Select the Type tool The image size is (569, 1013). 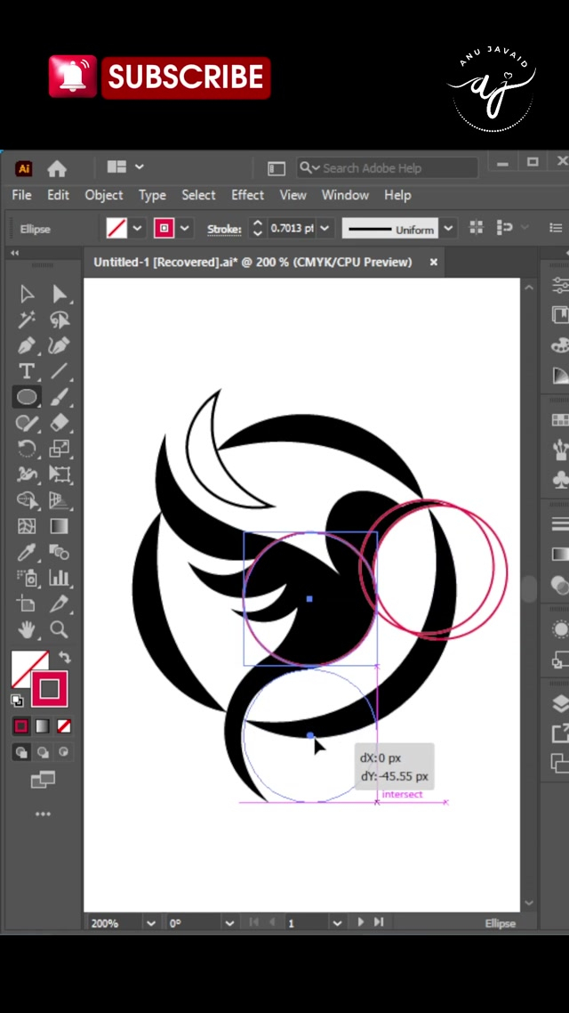point(27,371)
